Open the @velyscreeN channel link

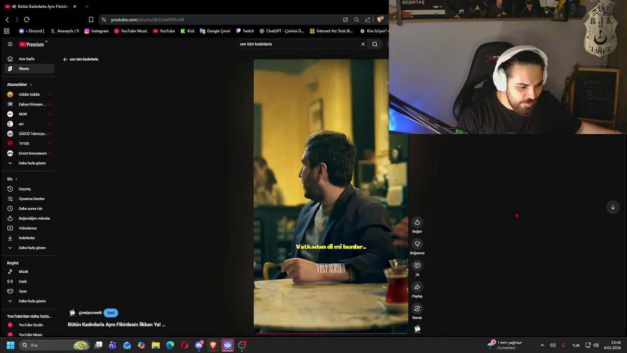pos(90,313)
